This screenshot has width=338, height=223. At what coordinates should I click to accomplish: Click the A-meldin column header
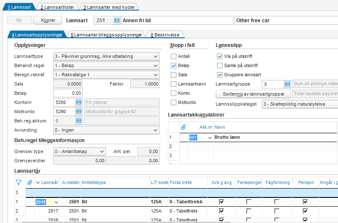71,182
